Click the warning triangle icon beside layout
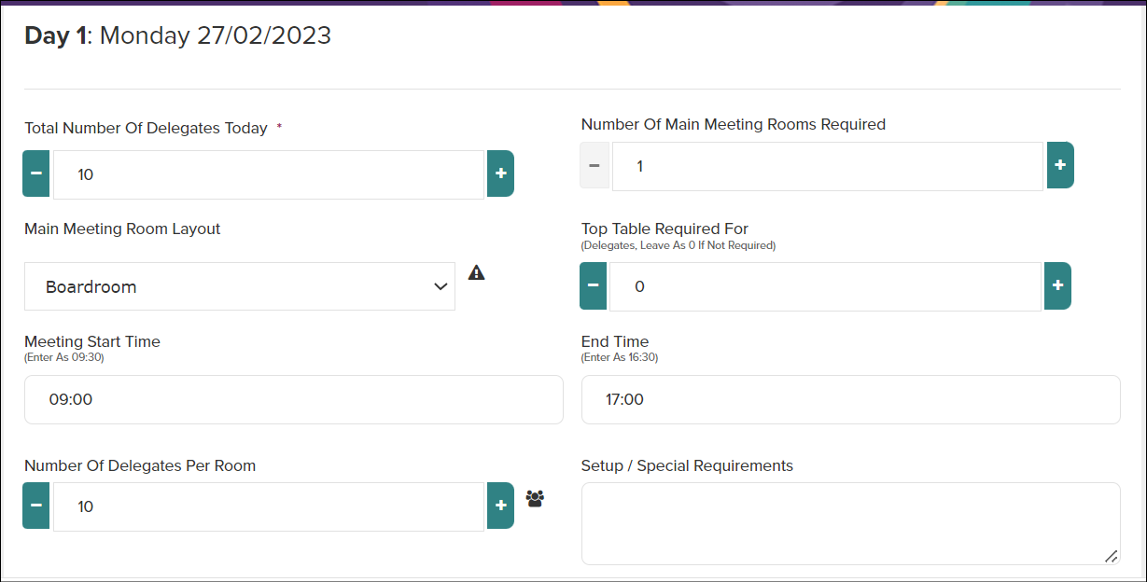Viewport: 1147px width, 582px height. 477,272
